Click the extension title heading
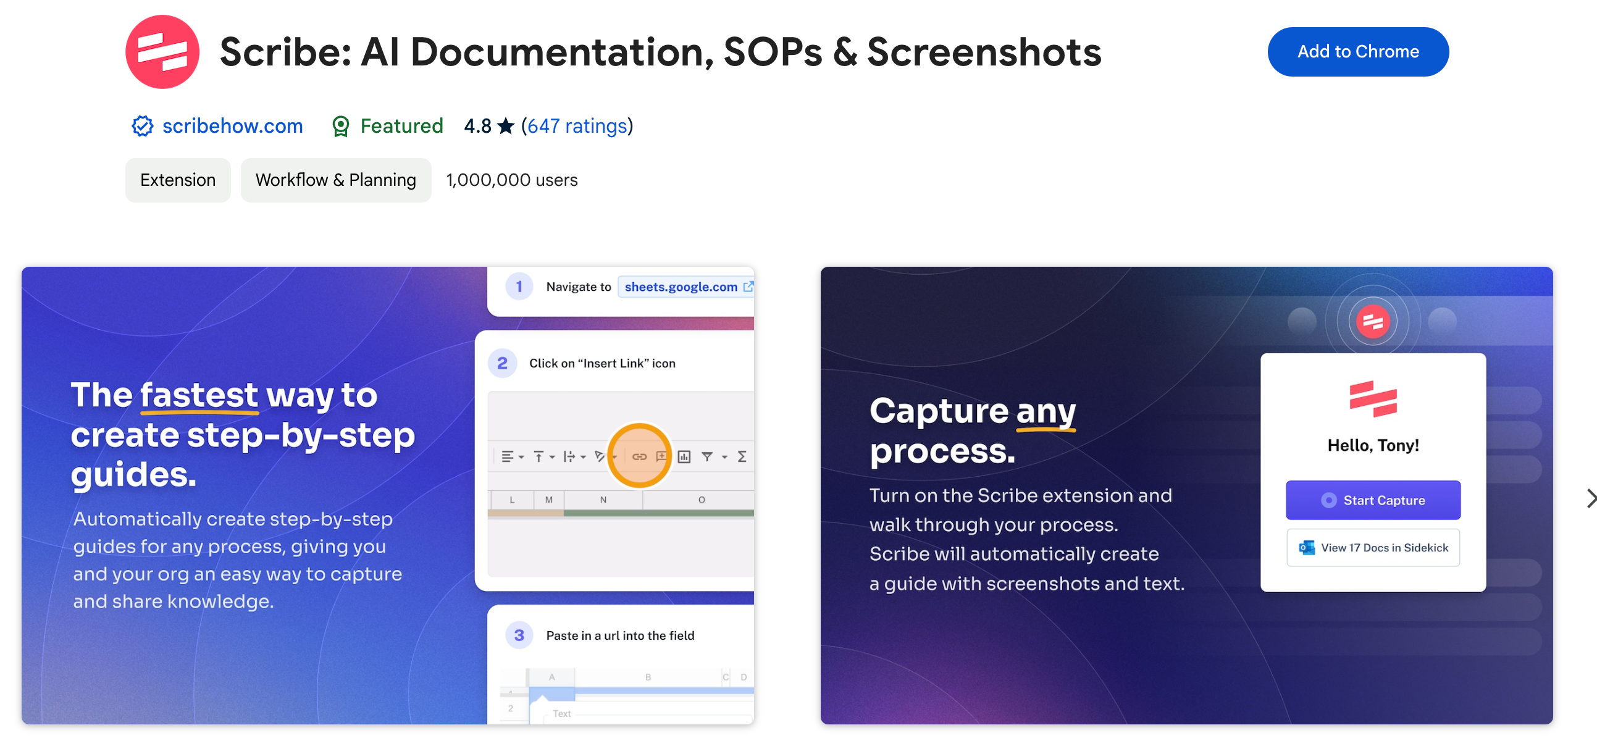The height and width of the screenshot is (746, 1597). click(660, 51)
